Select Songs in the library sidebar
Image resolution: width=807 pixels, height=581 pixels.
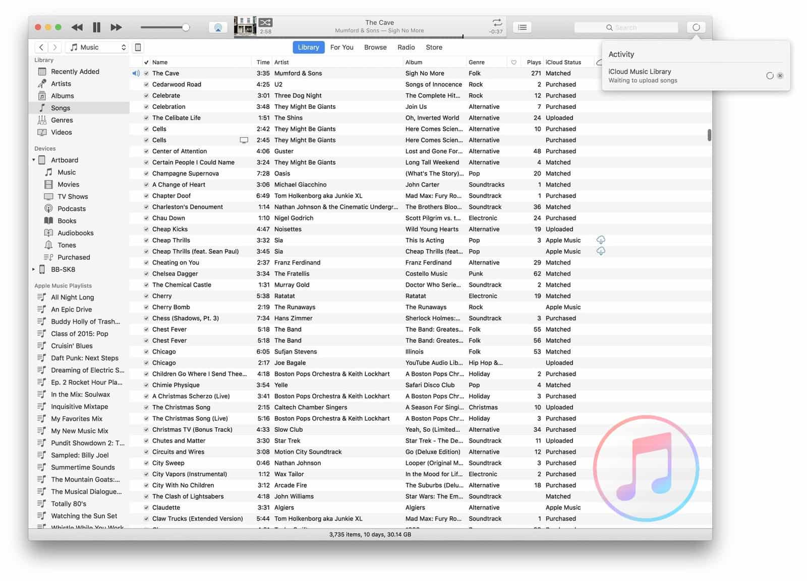point(79,108)
